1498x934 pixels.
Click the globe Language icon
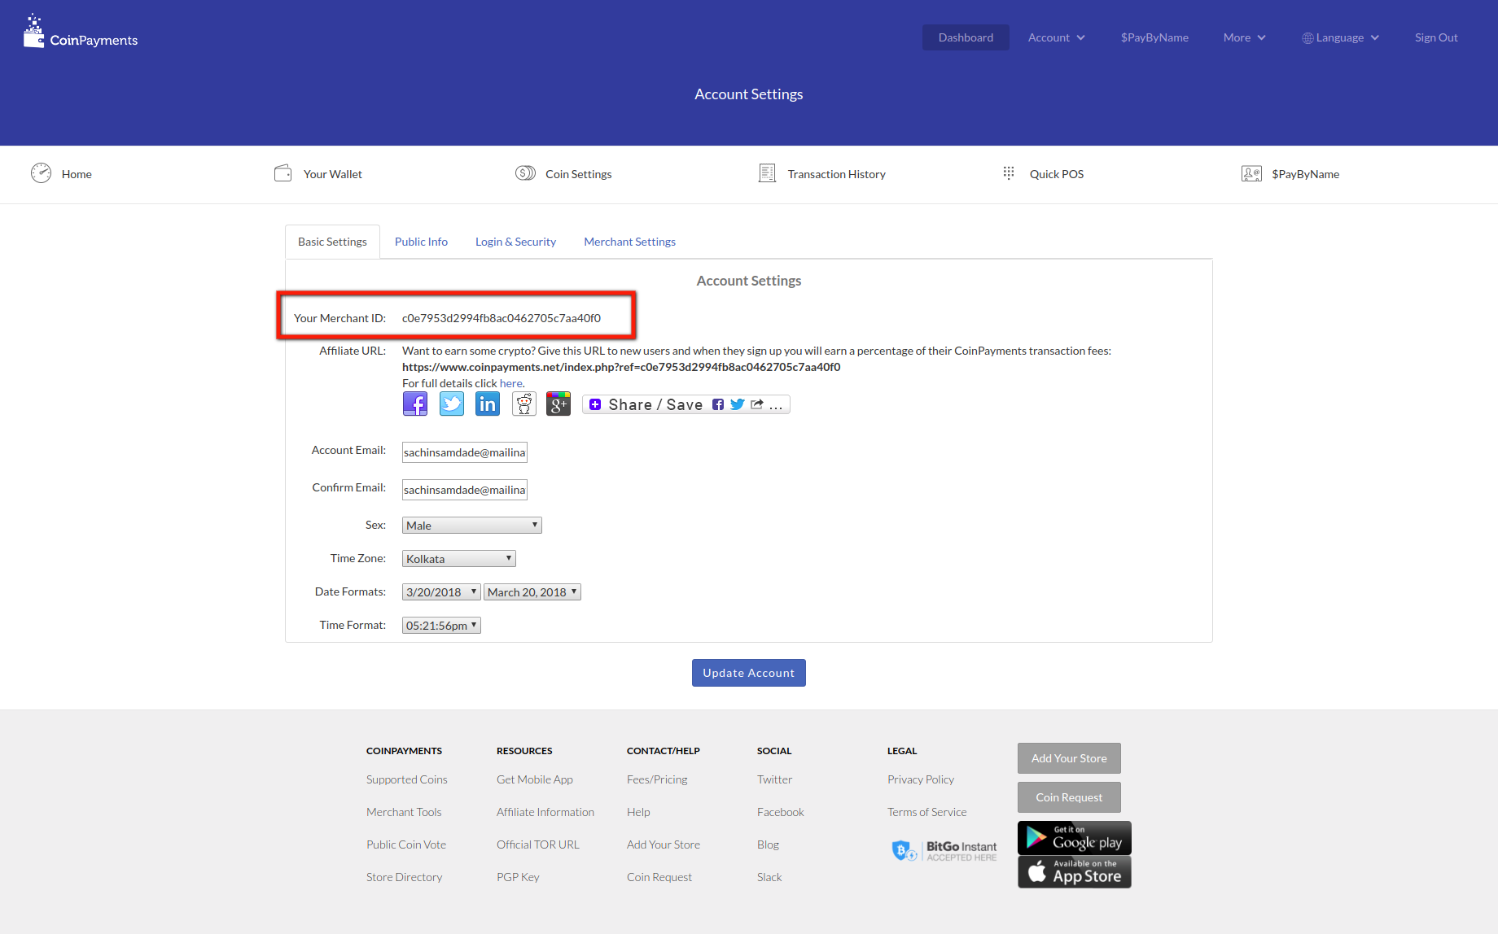click(x=1307, y=38)
